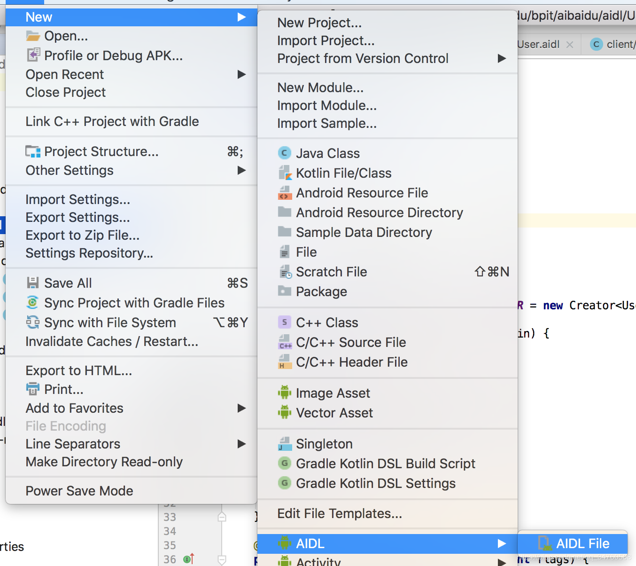Click the C/C++ Source File icon

coord(285,342)
